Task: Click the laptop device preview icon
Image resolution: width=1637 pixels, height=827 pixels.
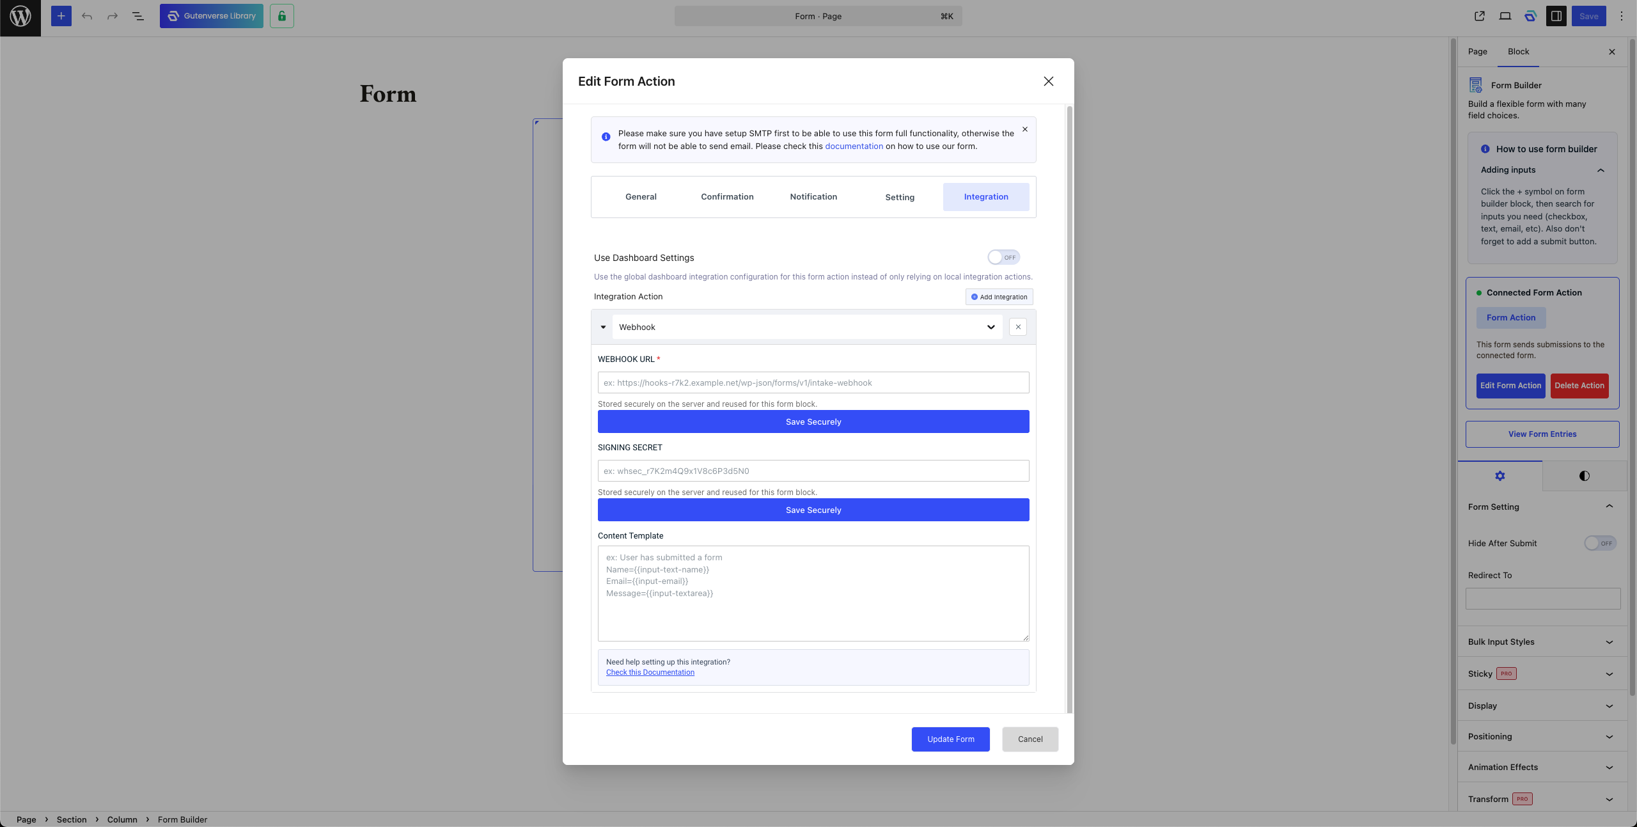Action: click(1505, 16)
